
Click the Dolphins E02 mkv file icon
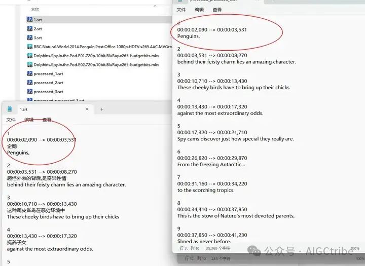tap(29, 64)
